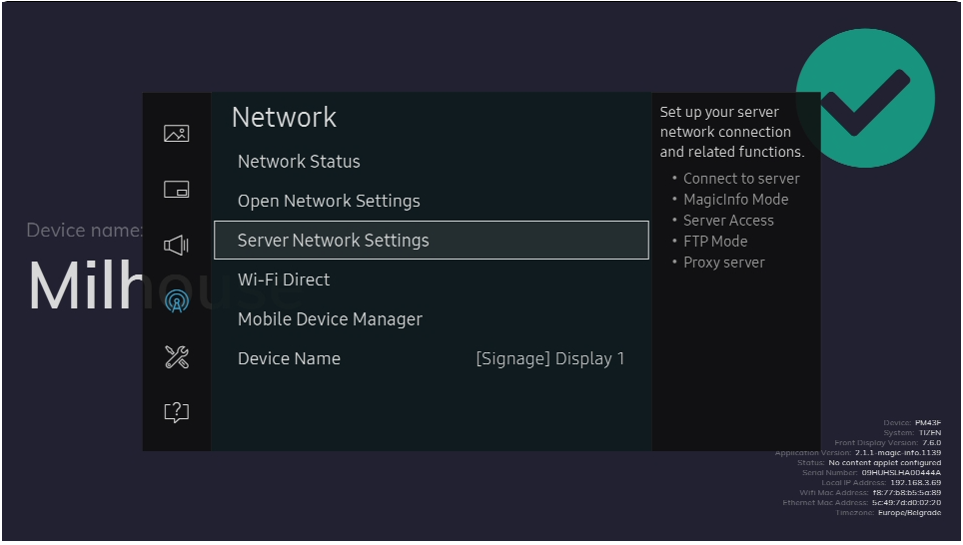Open Support question mark icon

click(x=176, y=412)
